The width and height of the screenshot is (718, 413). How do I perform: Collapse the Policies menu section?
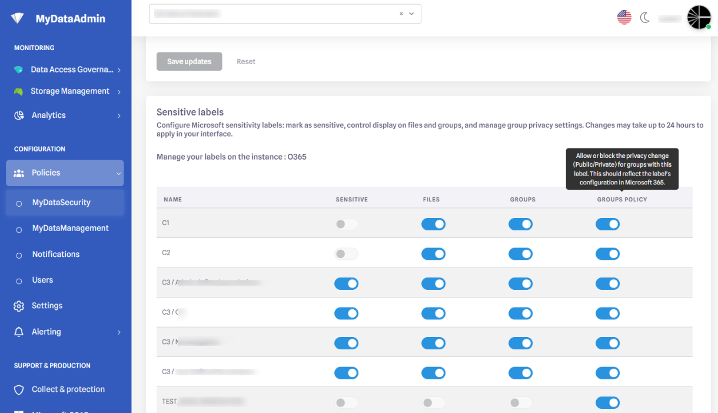(x=118, y=173)
